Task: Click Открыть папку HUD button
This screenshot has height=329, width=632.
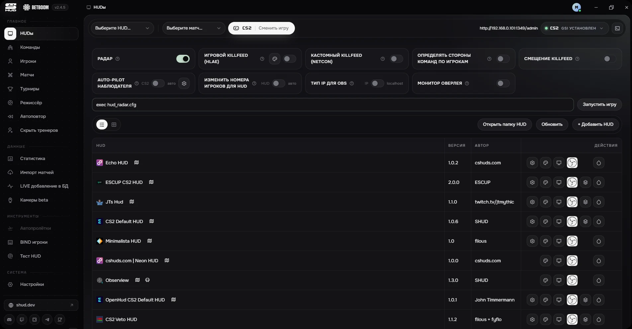Action: click(504, 124)
